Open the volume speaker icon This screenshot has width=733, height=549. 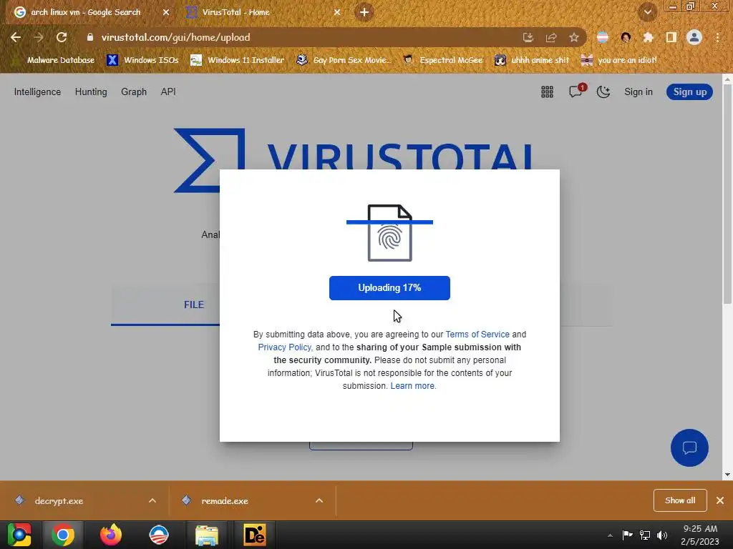(x=662, y=535)
